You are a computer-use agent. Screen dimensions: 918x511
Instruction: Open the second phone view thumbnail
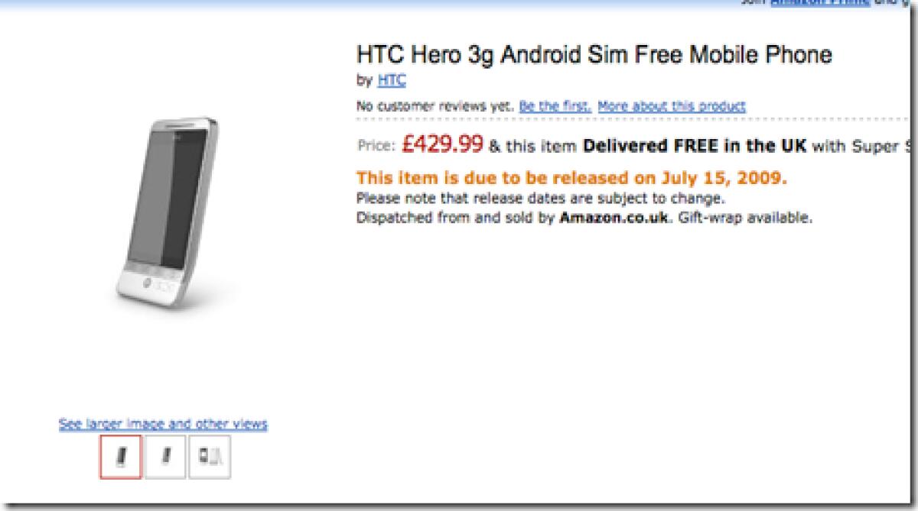click(x=165, y=456)
